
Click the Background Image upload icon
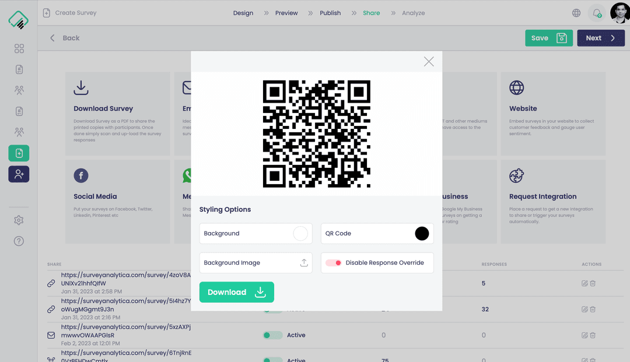(x=304, y=263)
